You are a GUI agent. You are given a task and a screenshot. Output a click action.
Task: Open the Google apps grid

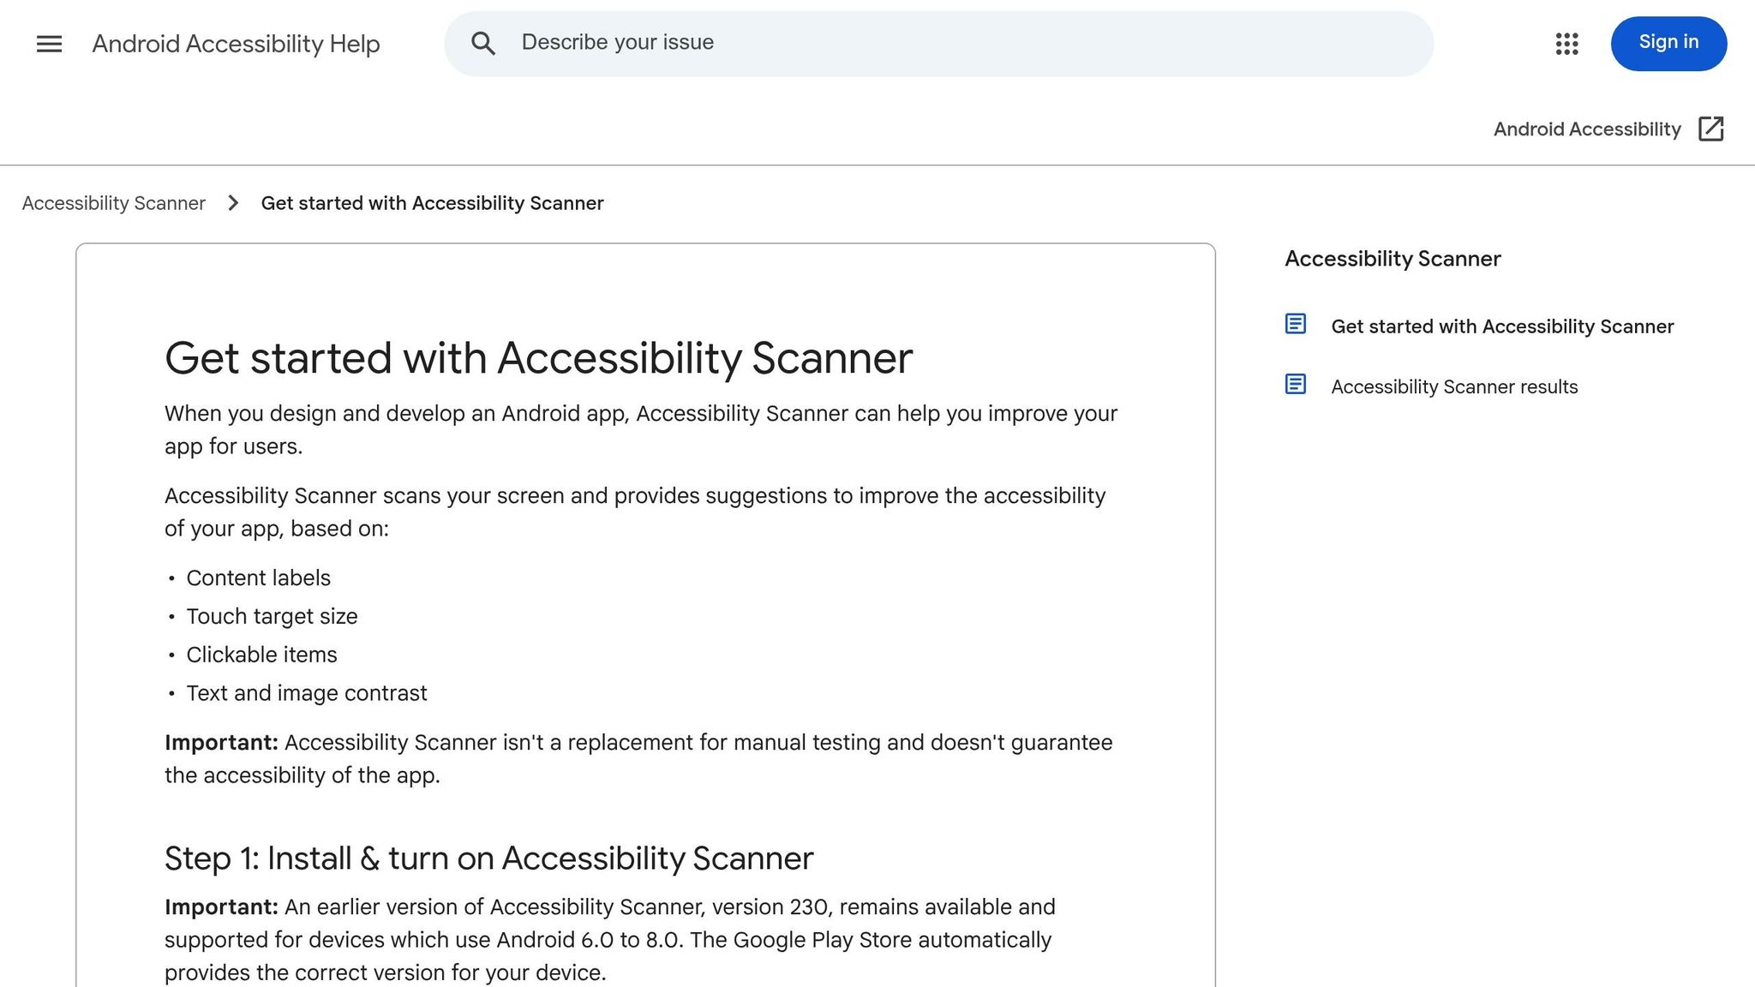coord(1566,44)
